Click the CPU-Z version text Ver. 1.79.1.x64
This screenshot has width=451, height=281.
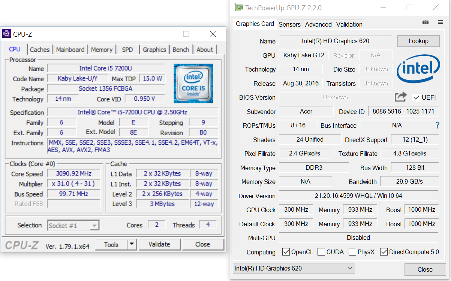click(67, 246)
